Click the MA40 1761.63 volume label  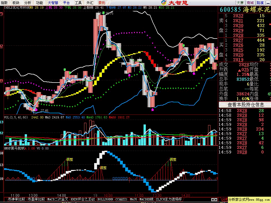click(97, 117)
